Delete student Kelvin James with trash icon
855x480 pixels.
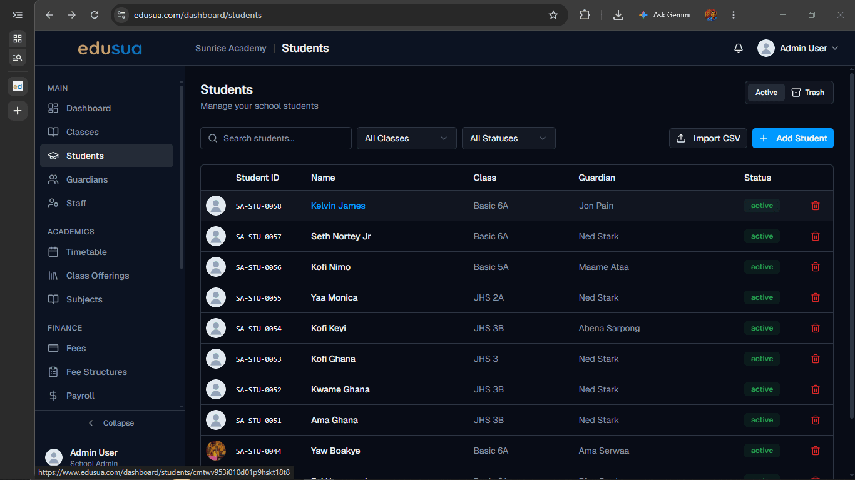pos(815,206)
